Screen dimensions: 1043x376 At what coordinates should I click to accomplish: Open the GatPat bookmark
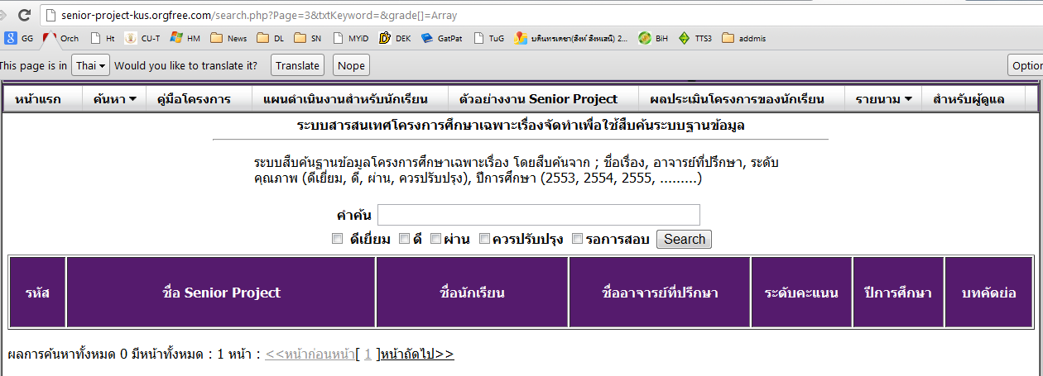[x=442, y=38]
